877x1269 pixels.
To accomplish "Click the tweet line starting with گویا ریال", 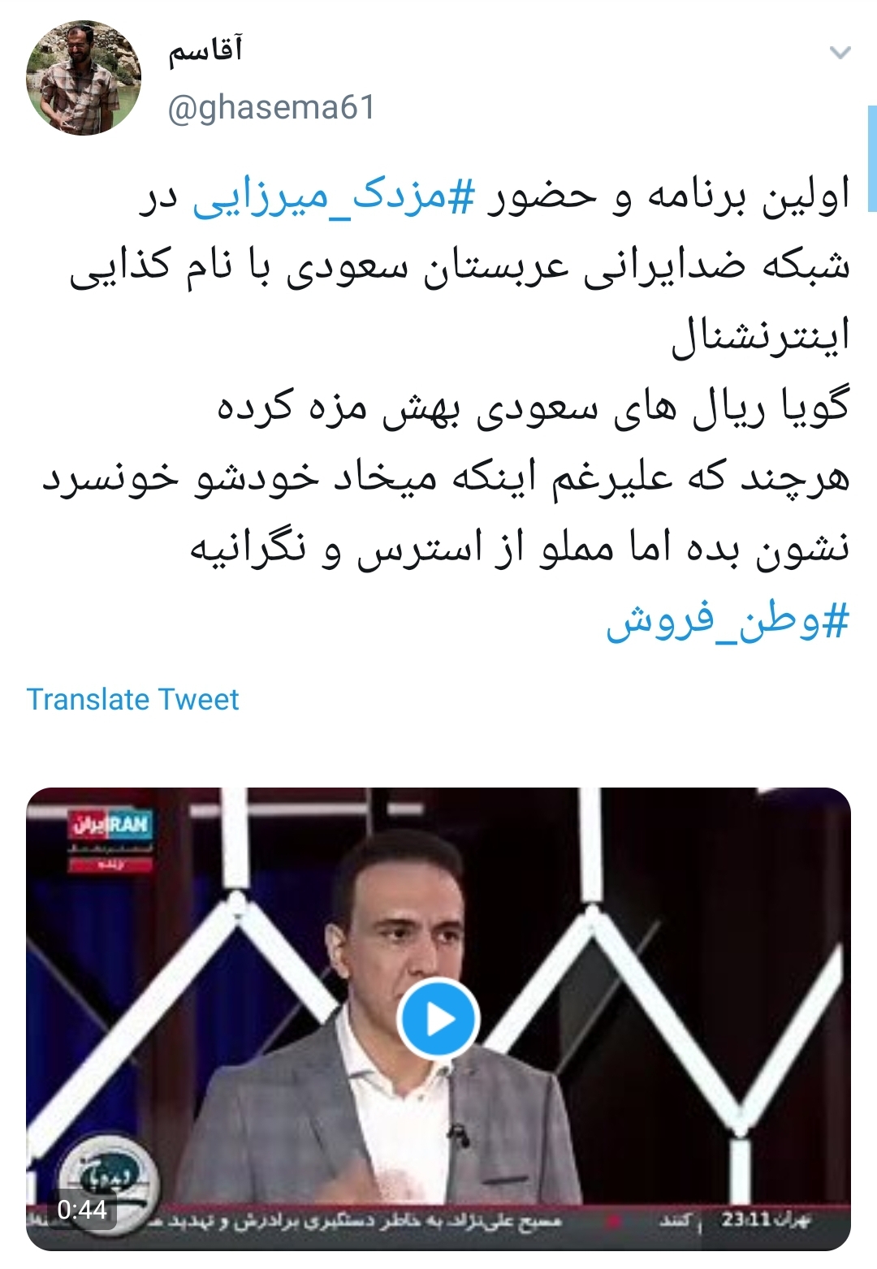I will pyautogui.click(x=533, y=408).
